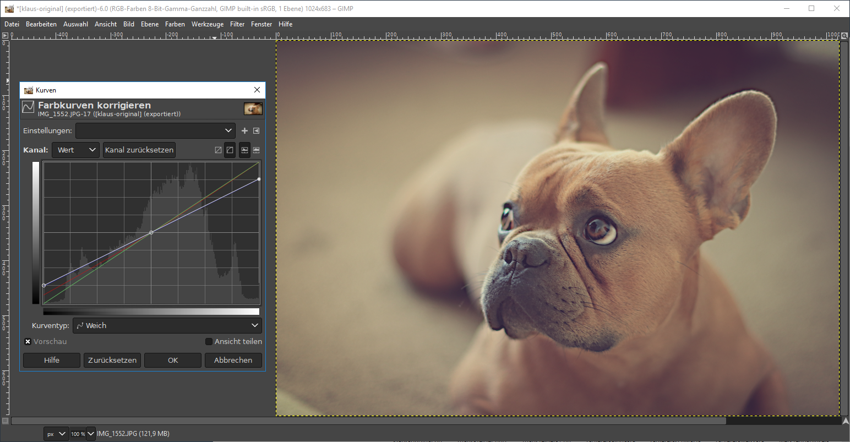Open the Einstellungen presets dropdown
Image resolution: width=850 pixels, height=442 pixels.
[155, 131]
